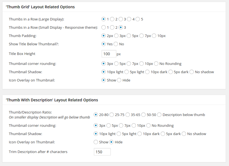The height and width of the screenshot is (166, 229).
Task: Set small display thumbs in a row to 1
Action: coord(104,28)
